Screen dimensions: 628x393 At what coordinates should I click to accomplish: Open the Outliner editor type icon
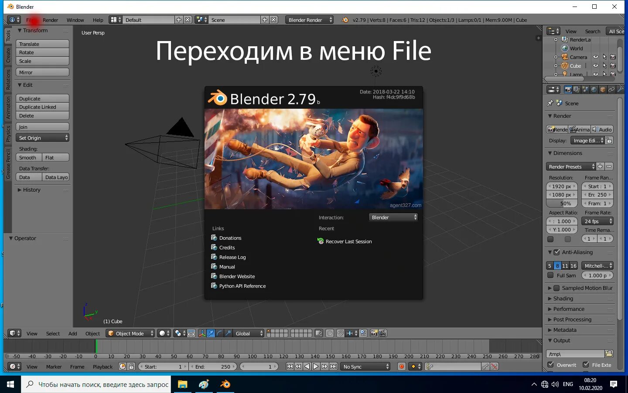[553, 31]
